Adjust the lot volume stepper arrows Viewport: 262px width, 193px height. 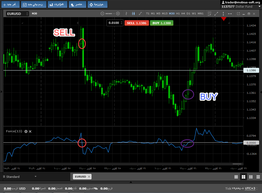click(x=122, y=23)
